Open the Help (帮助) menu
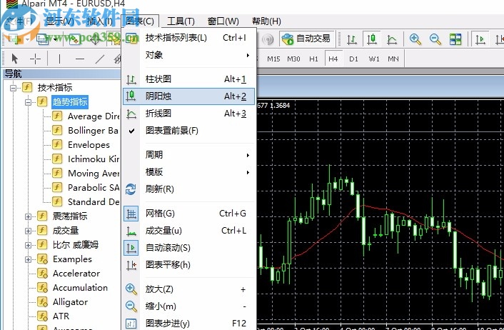The height and width of the screenshot is (330, 504). pos(266,21)
